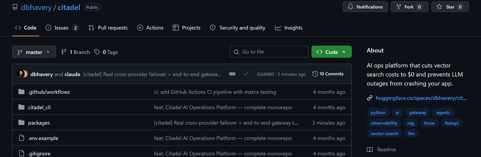Viewport: 481px width, 157px height.
Task: Select the observability topic tag
Action: (384, 123)
